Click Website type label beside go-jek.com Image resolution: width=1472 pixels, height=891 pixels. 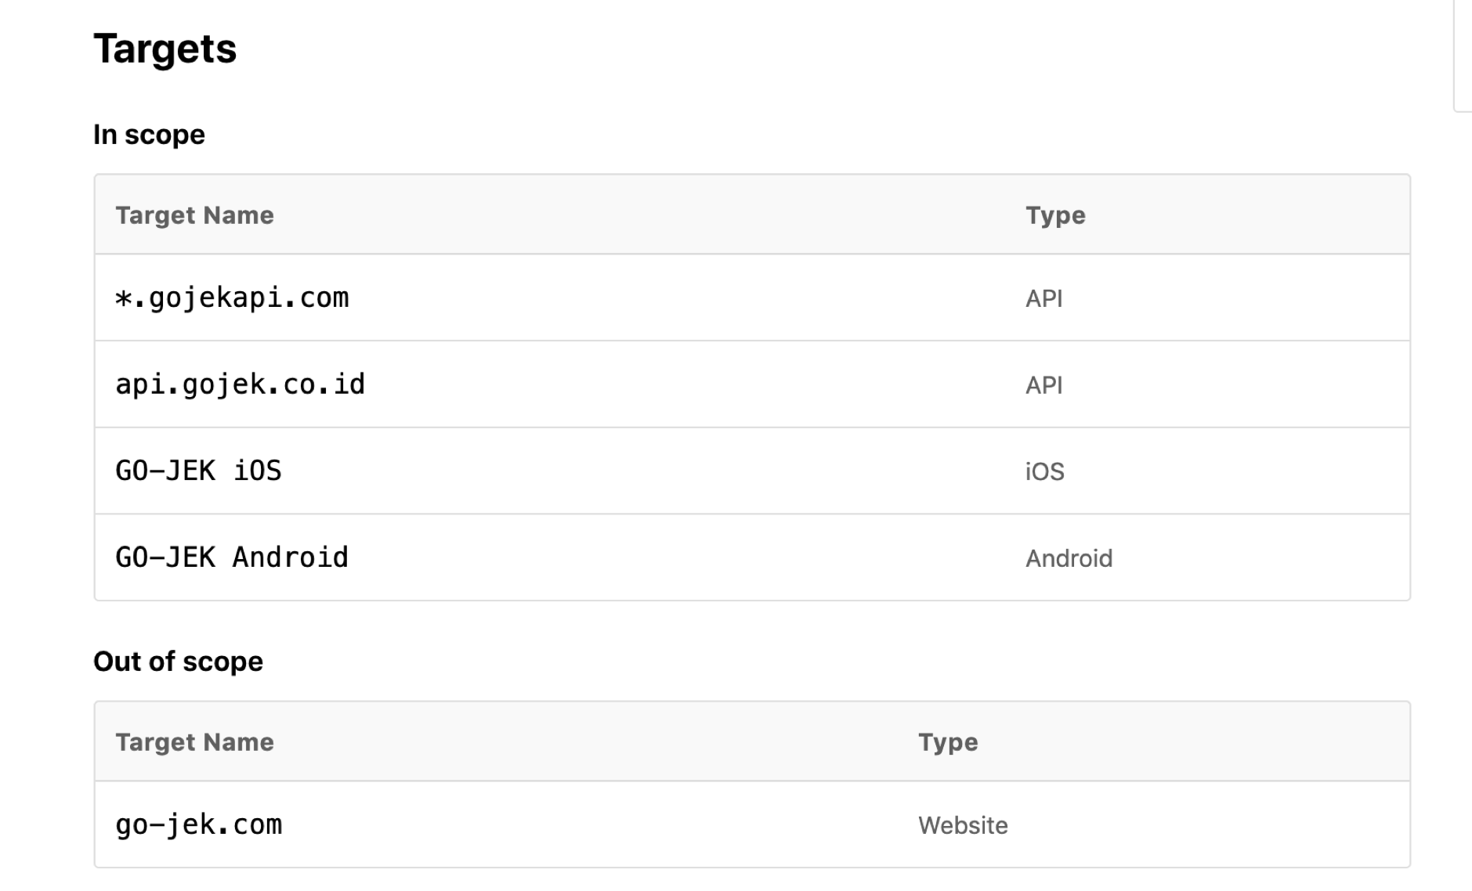[x=963, y=825]
